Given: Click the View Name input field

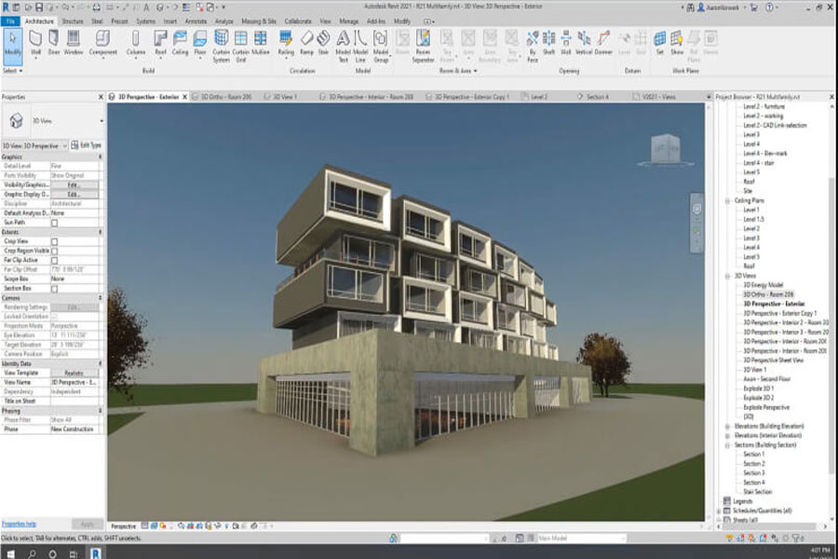Looking at the screenshot, I should point(74,383).
